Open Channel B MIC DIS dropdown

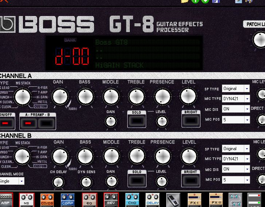pos(236,169)
